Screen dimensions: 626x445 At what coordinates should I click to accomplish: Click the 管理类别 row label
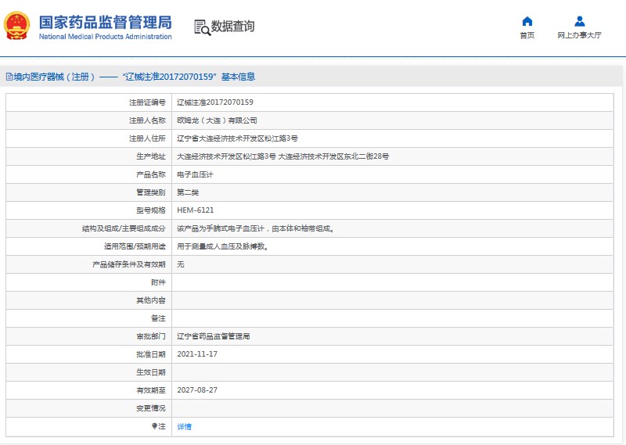coord(150,192)
